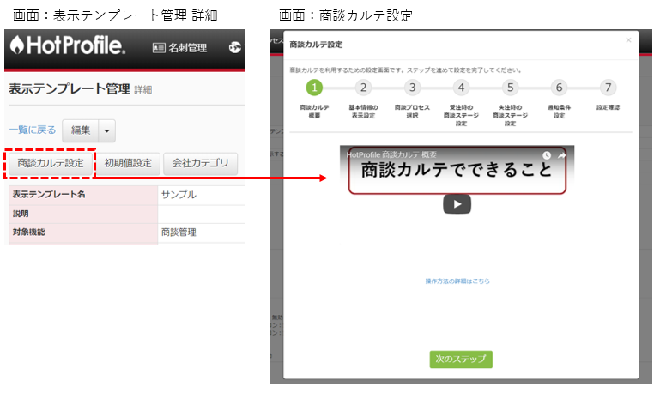Image resolution: width=660 pixels, height=393 pixels.
Task: Click the 商談カルテでできること video thumbnail
Action: pos(457,171)
